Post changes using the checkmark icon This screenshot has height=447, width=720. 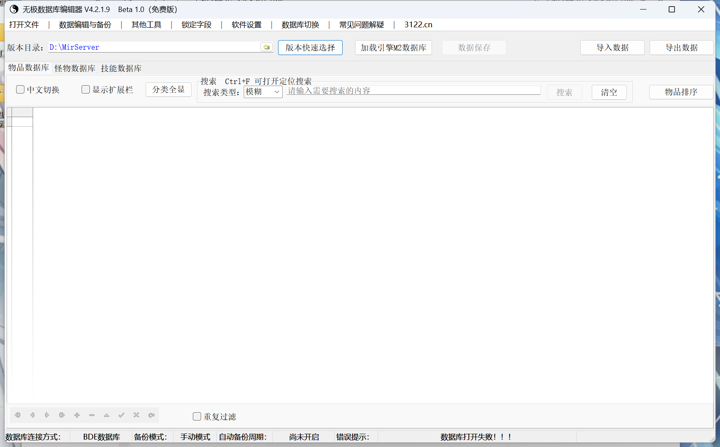coord(121,415)
